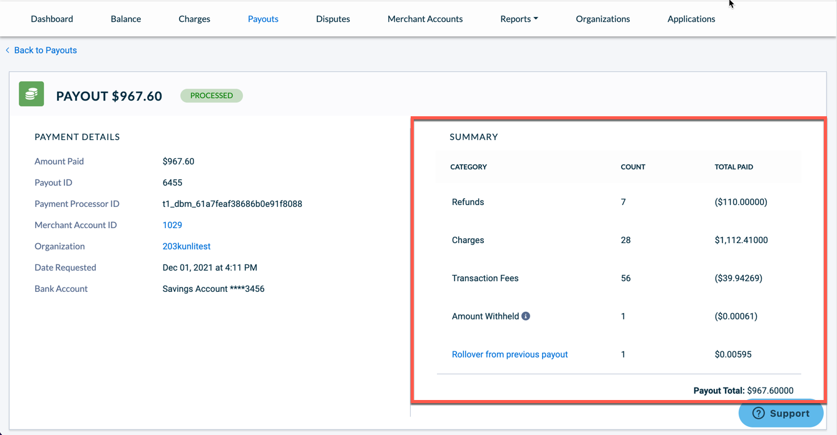The image size is (837, 435).
Task: Click the question mark icon in Support button
Action: [x=760, y=413]
